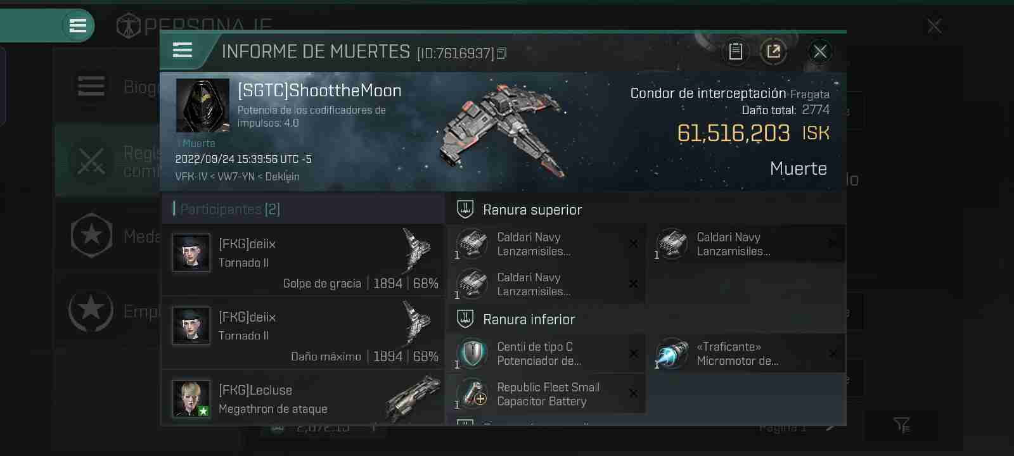Click the clipboard icon in report header

(735, 51)
